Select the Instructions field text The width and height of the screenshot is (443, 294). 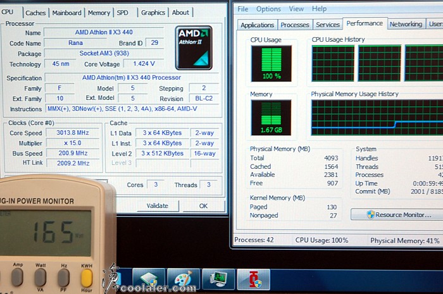132,109
